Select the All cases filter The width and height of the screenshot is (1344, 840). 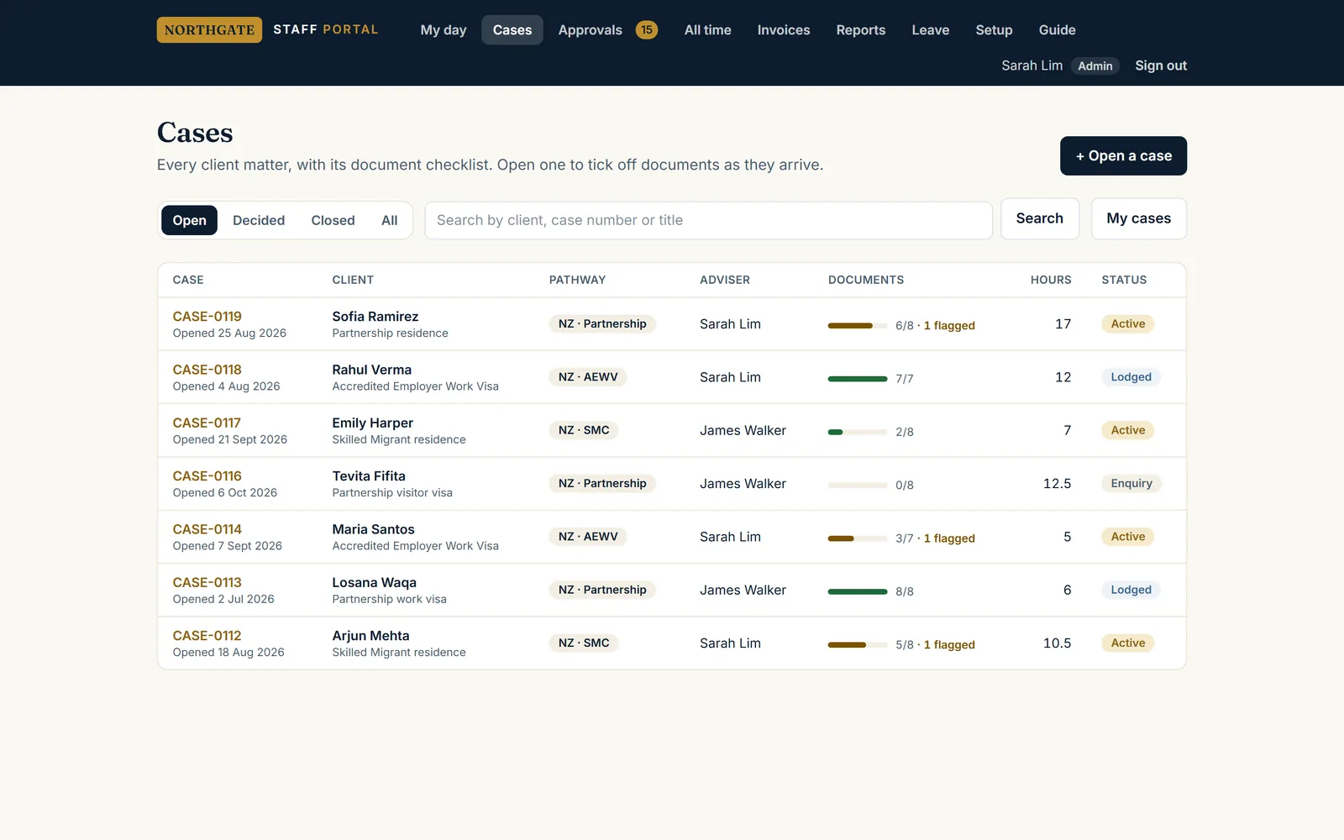(x=389, y=220)
